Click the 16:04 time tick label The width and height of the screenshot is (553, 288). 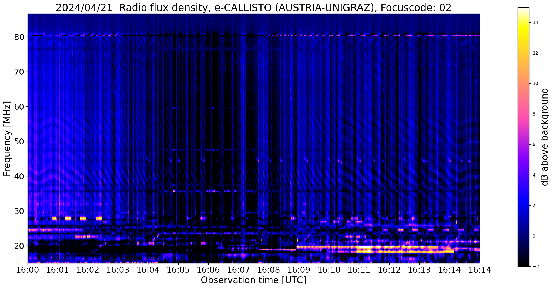tap(148, 270)
